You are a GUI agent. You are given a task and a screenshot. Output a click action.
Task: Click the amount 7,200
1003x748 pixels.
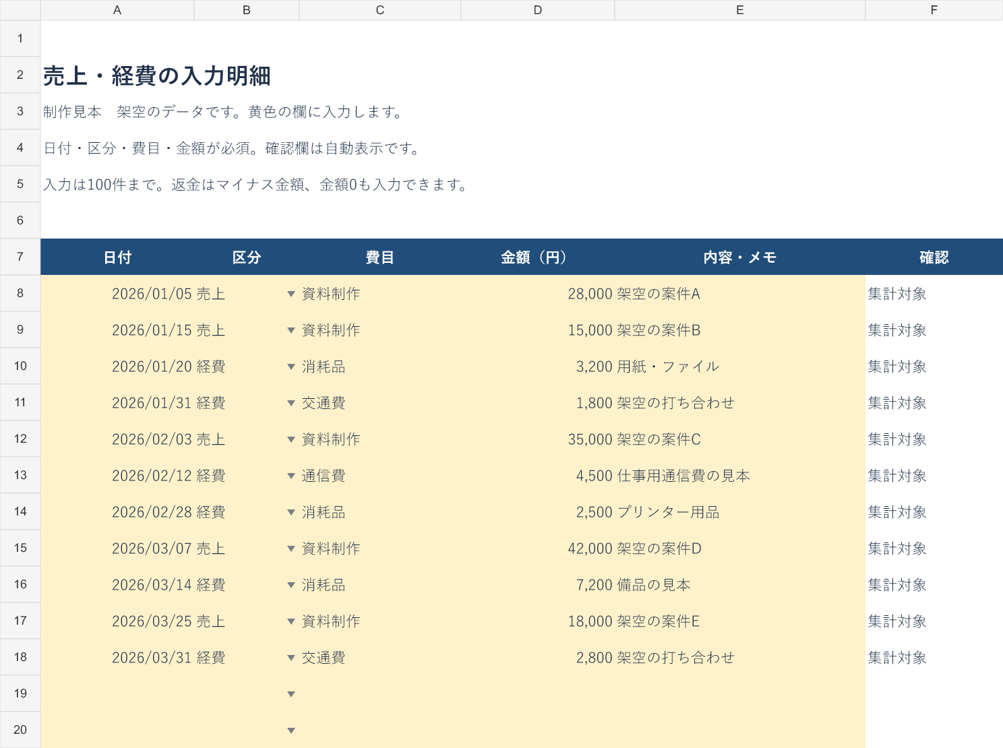(x=595, y=585)
